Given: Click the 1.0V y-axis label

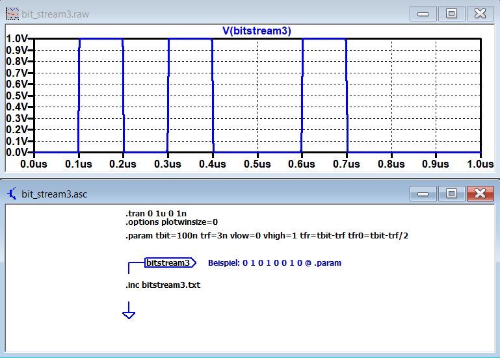Looking at the screenshot, I should click(17, 38).
